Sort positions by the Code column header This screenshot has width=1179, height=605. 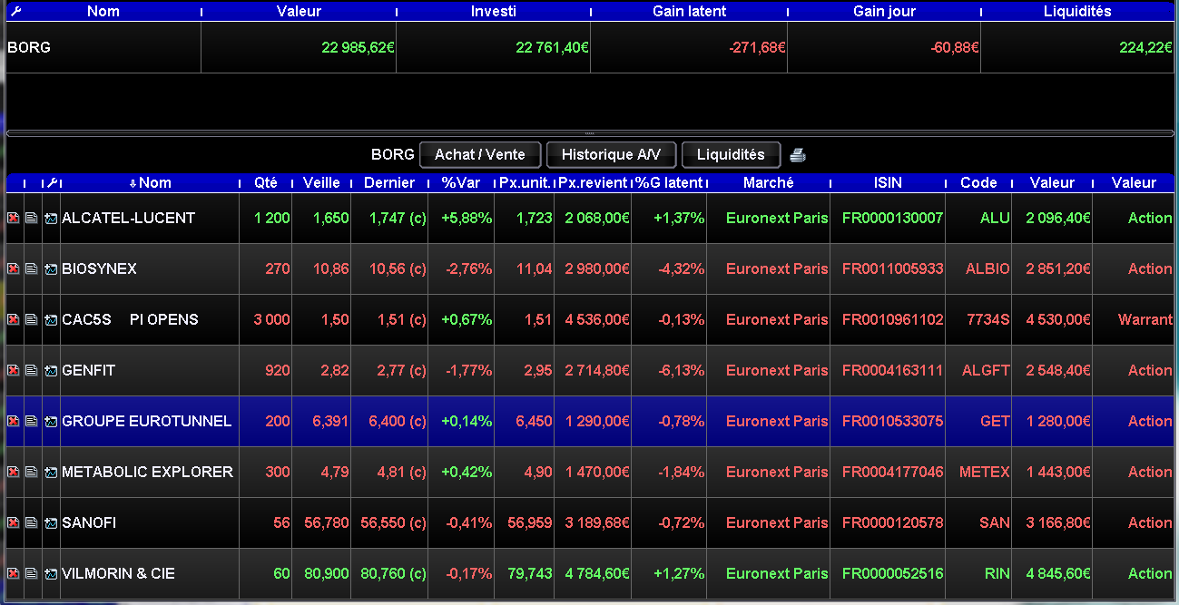[x=978, y=182]
